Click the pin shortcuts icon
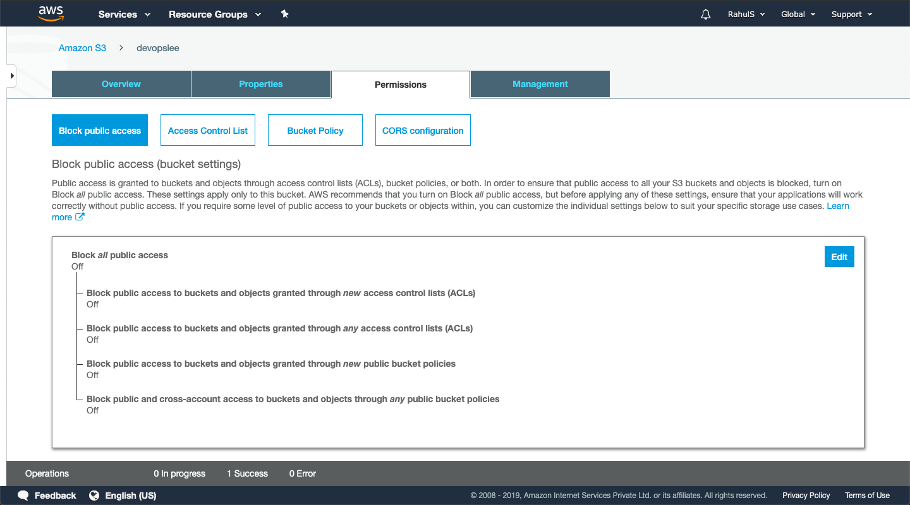 285,14
